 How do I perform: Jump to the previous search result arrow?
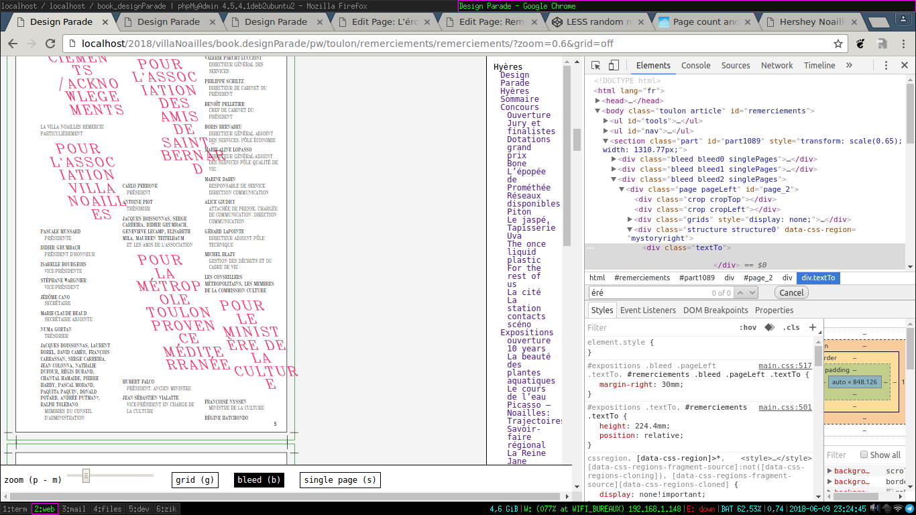(740, 293)
